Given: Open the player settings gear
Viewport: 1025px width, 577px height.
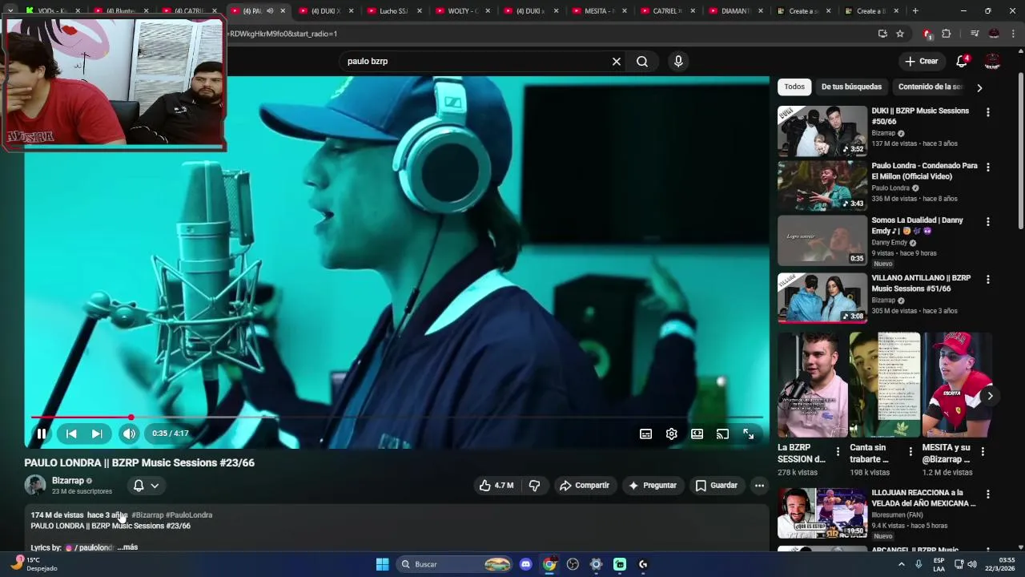Looking at the screenshot, I should [671, 434].
